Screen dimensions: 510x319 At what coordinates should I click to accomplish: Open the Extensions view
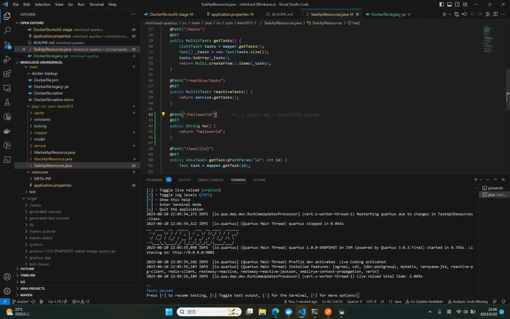coord(7,74)
